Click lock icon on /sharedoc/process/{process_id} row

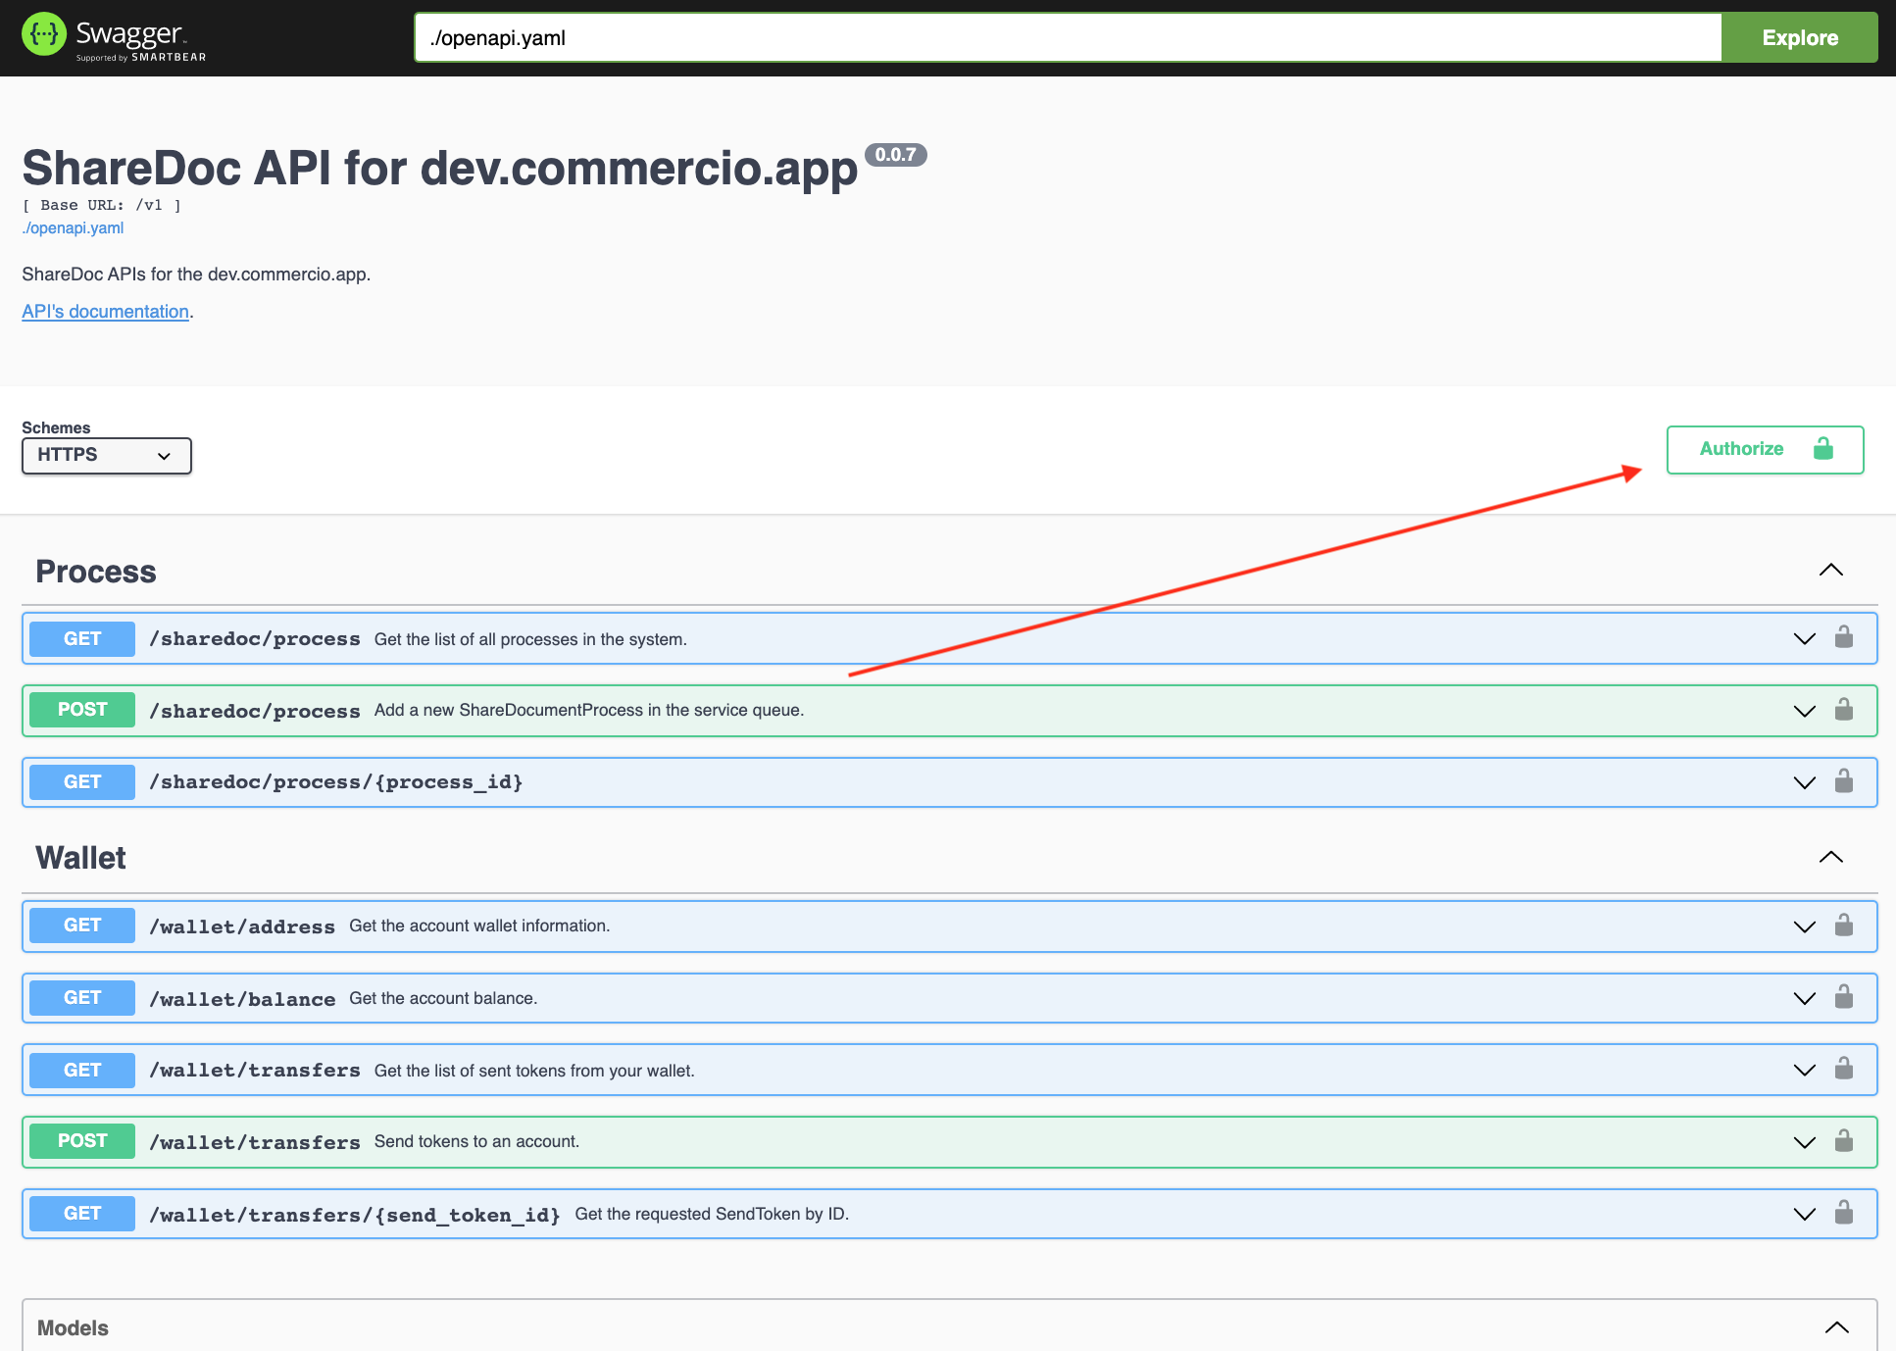(1843, 782)
